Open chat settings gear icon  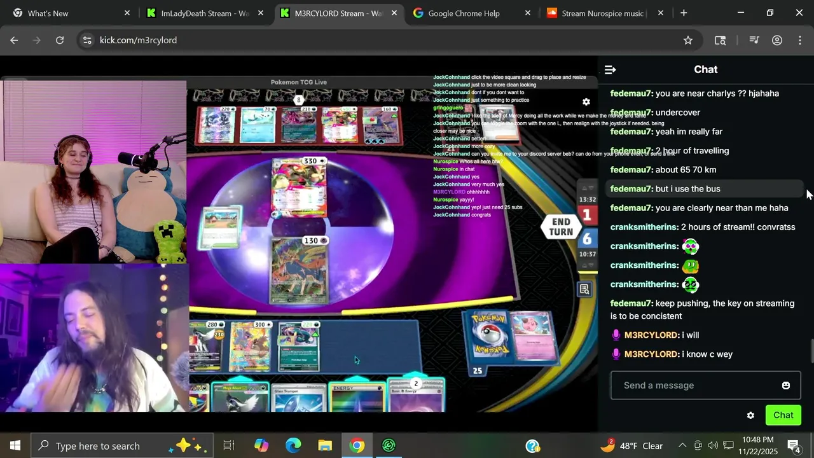[x=750, y=415]
